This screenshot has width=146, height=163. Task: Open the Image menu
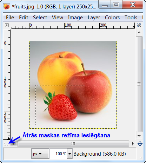(75, 18)
